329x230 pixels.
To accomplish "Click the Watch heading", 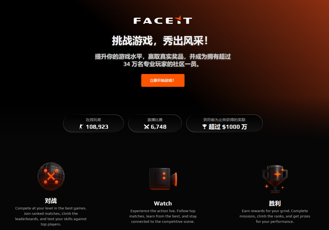I will point(163,204).
